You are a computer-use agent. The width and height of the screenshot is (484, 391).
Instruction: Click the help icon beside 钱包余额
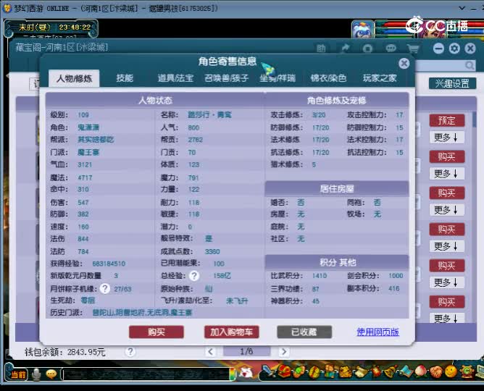pos(130,351)
